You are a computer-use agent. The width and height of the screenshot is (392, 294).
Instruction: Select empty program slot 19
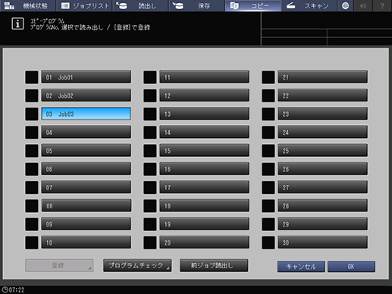click(204, 224)
